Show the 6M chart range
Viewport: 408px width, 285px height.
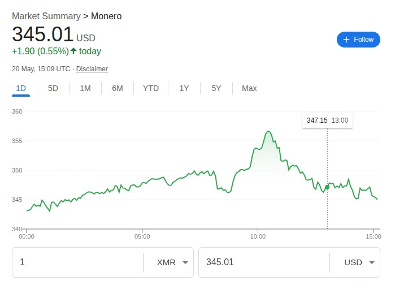coord(118,88)
